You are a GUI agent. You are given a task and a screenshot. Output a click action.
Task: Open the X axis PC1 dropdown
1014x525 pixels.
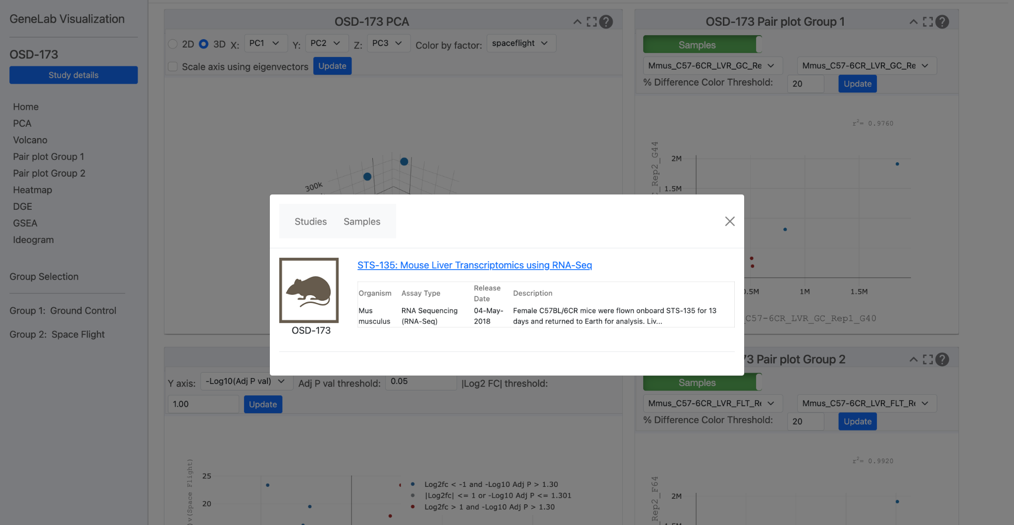point(264,43)
